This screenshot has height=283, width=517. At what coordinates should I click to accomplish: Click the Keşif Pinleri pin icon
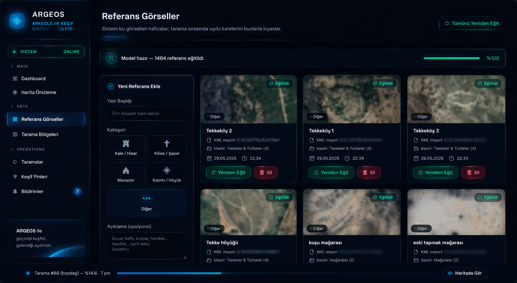[15, 177]
